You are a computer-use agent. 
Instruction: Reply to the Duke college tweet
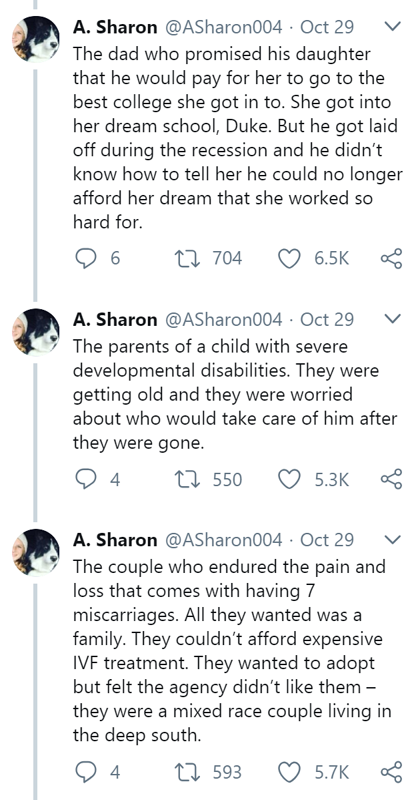[x=85, y=258]
